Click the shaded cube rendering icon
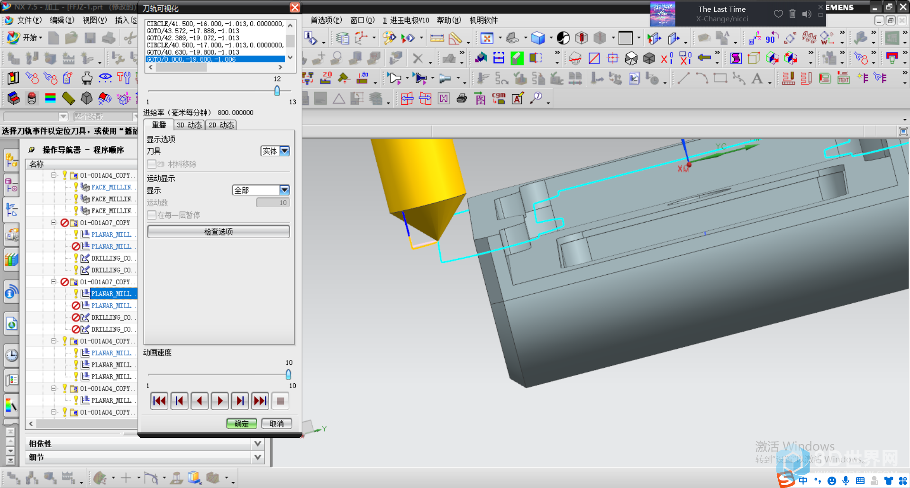Screen dimensions: 910x488 point(538,38)
